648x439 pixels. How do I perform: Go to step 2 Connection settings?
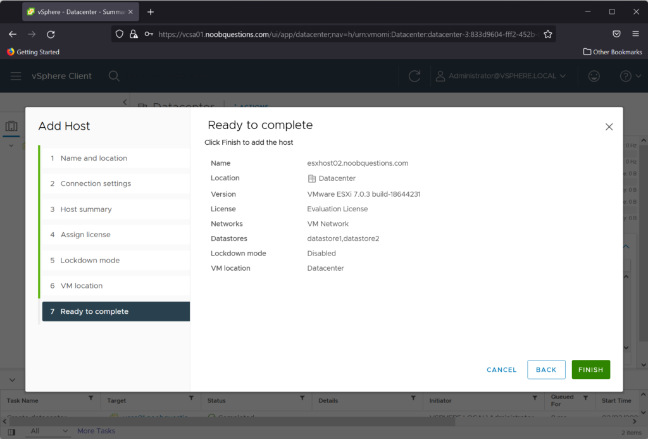pos(116,184)
